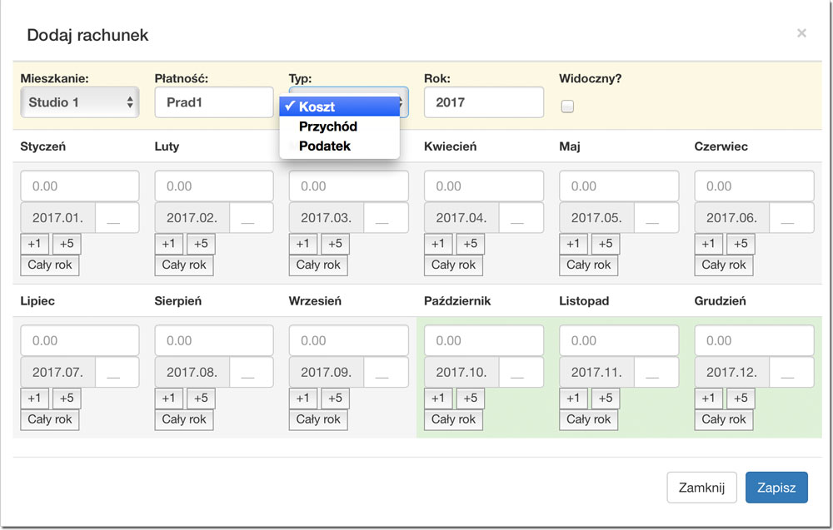
Task: Click the day field next to 2017.08.
Action: (x=252, y=373)
